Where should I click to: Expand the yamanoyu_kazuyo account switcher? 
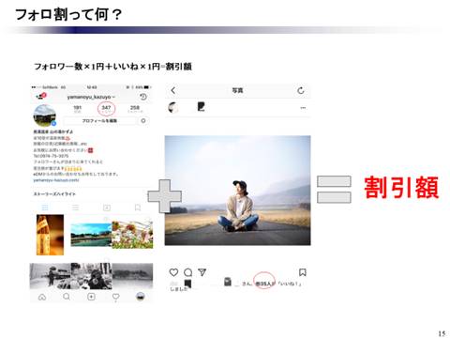coord(91,97)
